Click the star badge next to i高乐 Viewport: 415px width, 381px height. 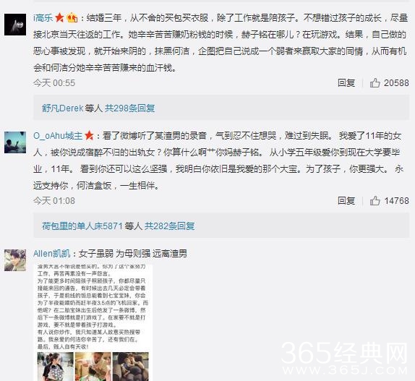(59, 18)
